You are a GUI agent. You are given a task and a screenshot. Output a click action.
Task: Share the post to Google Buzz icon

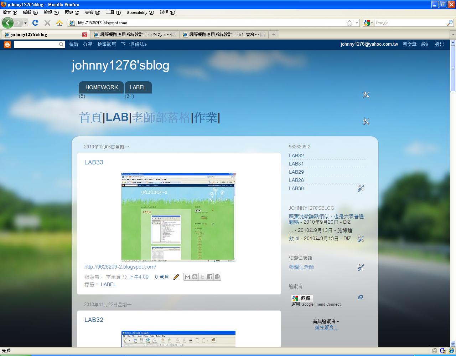coord(217,277)
